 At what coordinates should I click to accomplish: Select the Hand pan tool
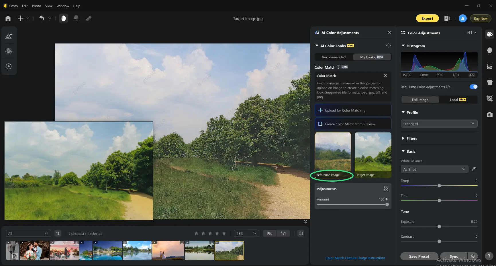pyautogui.click(x=64, y=18)
